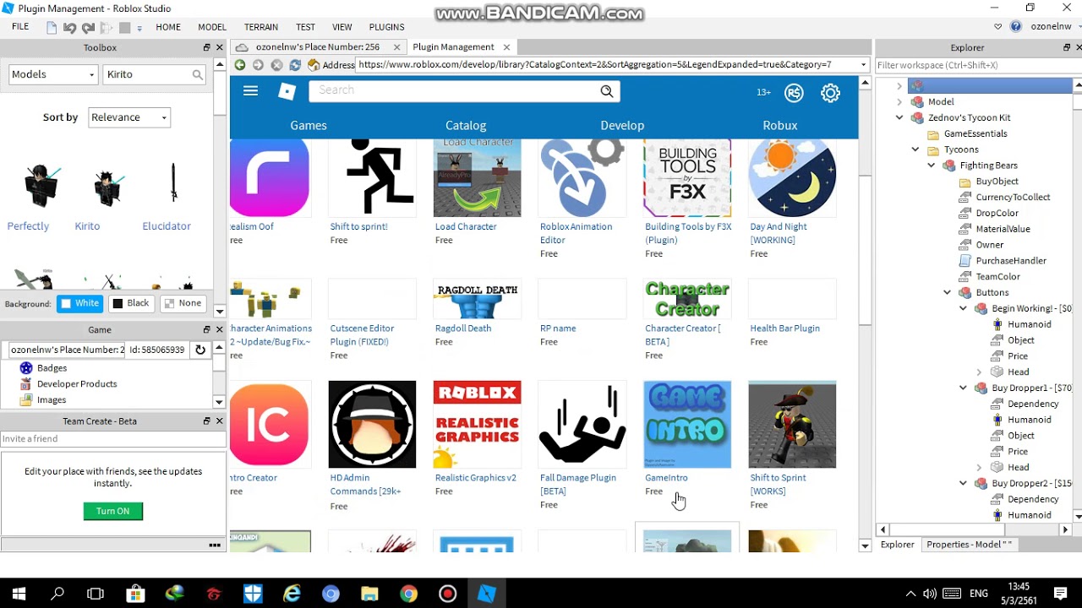Click the browser Back arrow button
The width and height of the screenshot is (1082, 608).
click(x=240, y=65)
